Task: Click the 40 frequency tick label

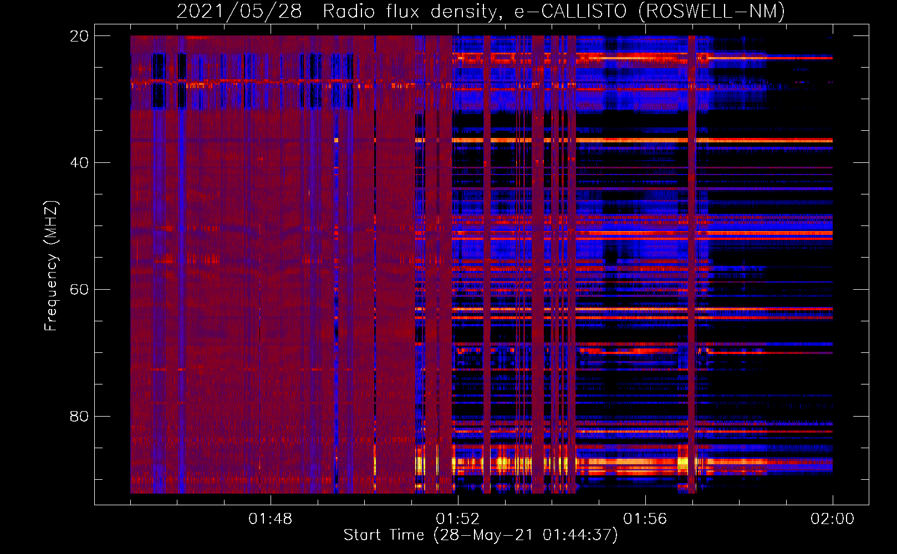Action: [79, 163]
